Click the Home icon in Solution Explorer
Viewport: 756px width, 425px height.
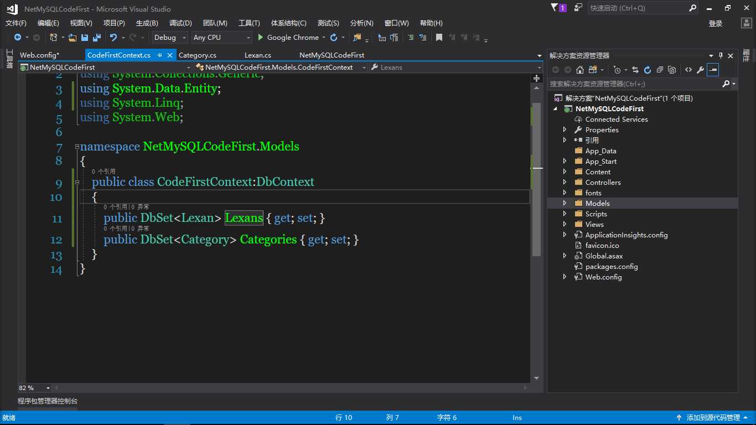(579, 70)
